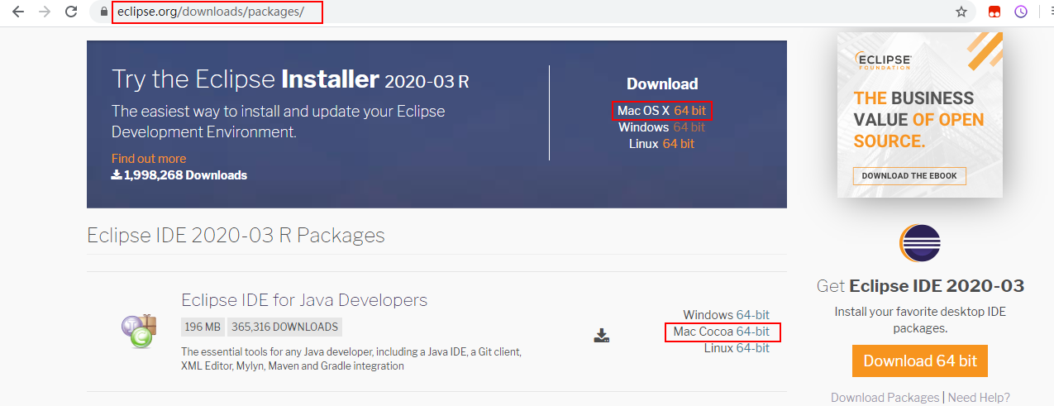
Task: Click the Eclipse Foundation ad banner image
Action: (x=920, y=115)
